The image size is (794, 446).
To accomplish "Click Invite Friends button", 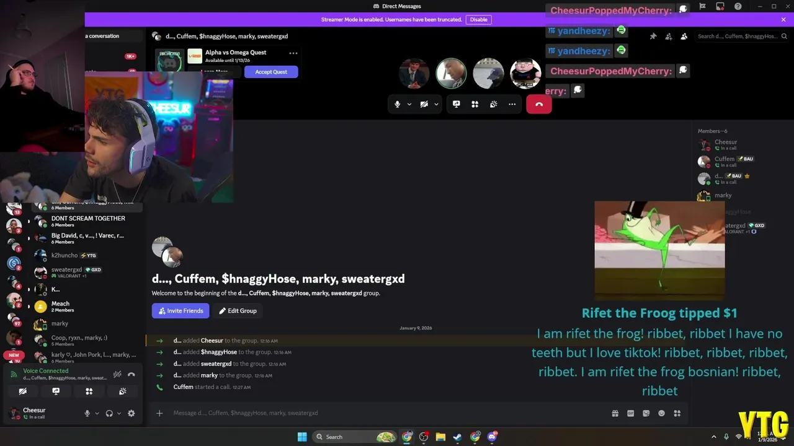I will (181, 311).
